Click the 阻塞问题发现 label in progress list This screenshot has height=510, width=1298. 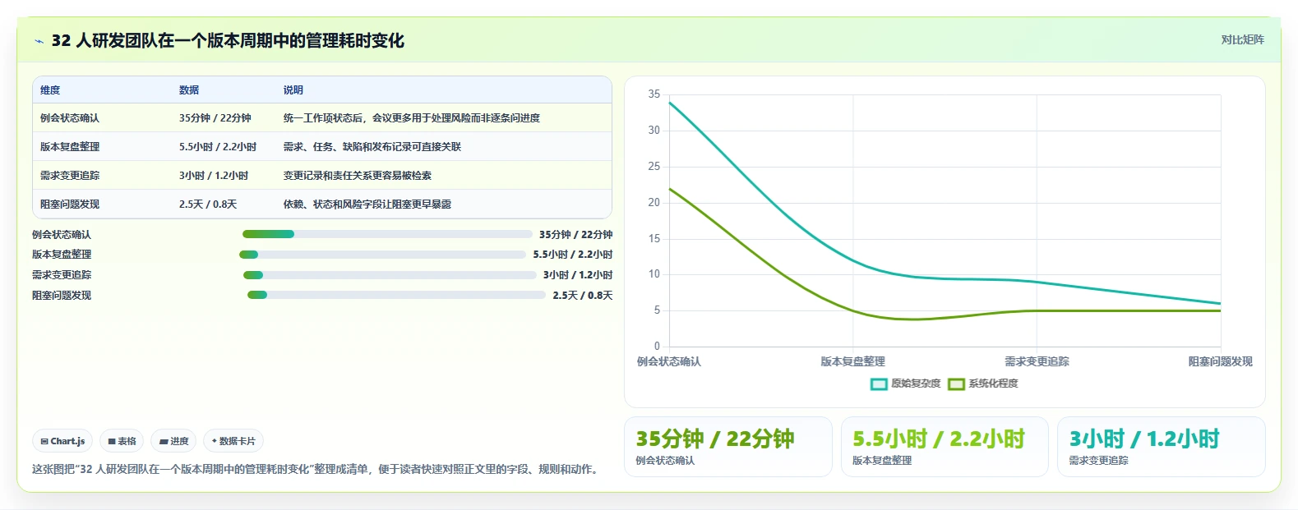tap(62, 296)
